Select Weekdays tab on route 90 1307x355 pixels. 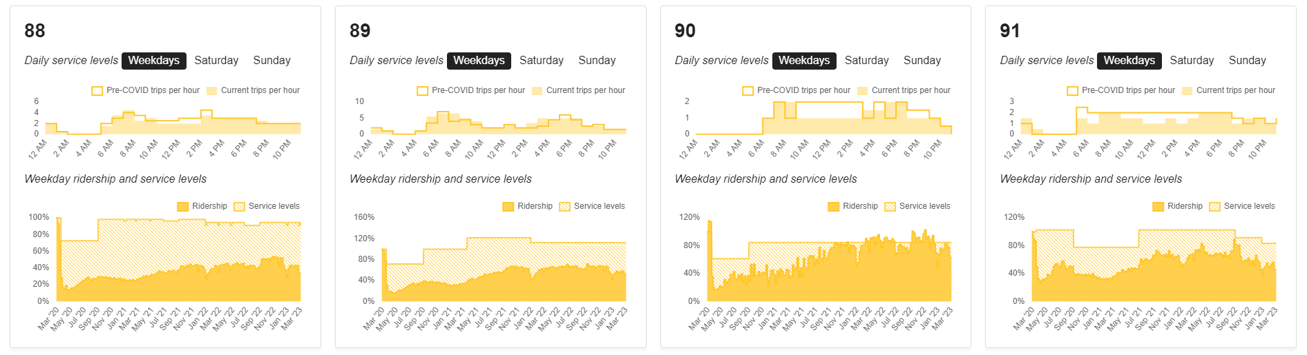point(804,61)
